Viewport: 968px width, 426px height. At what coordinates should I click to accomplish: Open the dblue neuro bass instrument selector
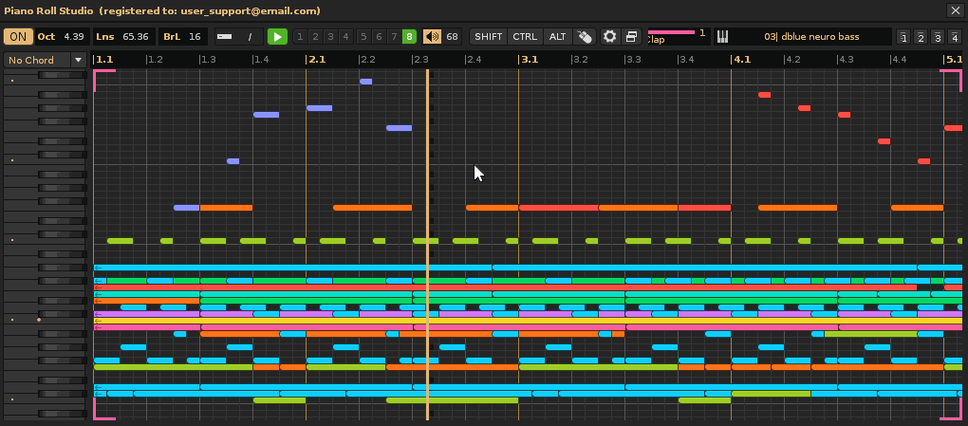[810, 37]
